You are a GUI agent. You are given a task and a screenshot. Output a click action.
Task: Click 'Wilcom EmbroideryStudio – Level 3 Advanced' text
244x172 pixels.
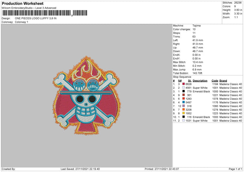(29, 8)
